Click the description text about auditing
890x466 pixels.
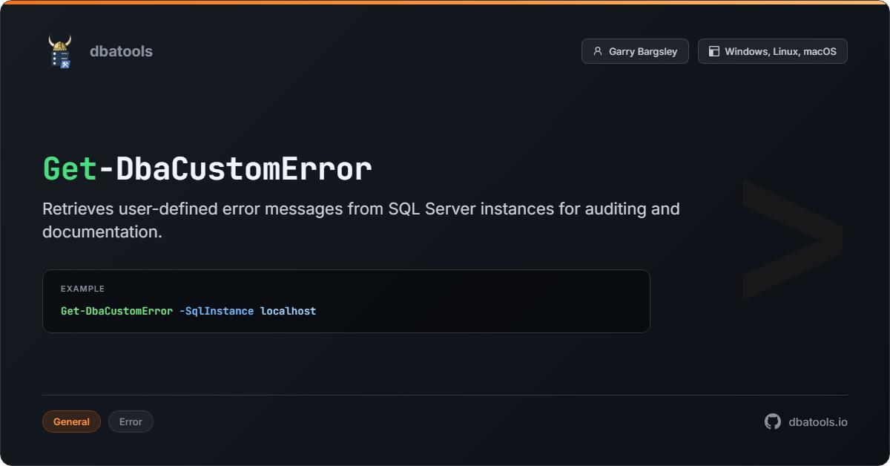tap(361, 220)
